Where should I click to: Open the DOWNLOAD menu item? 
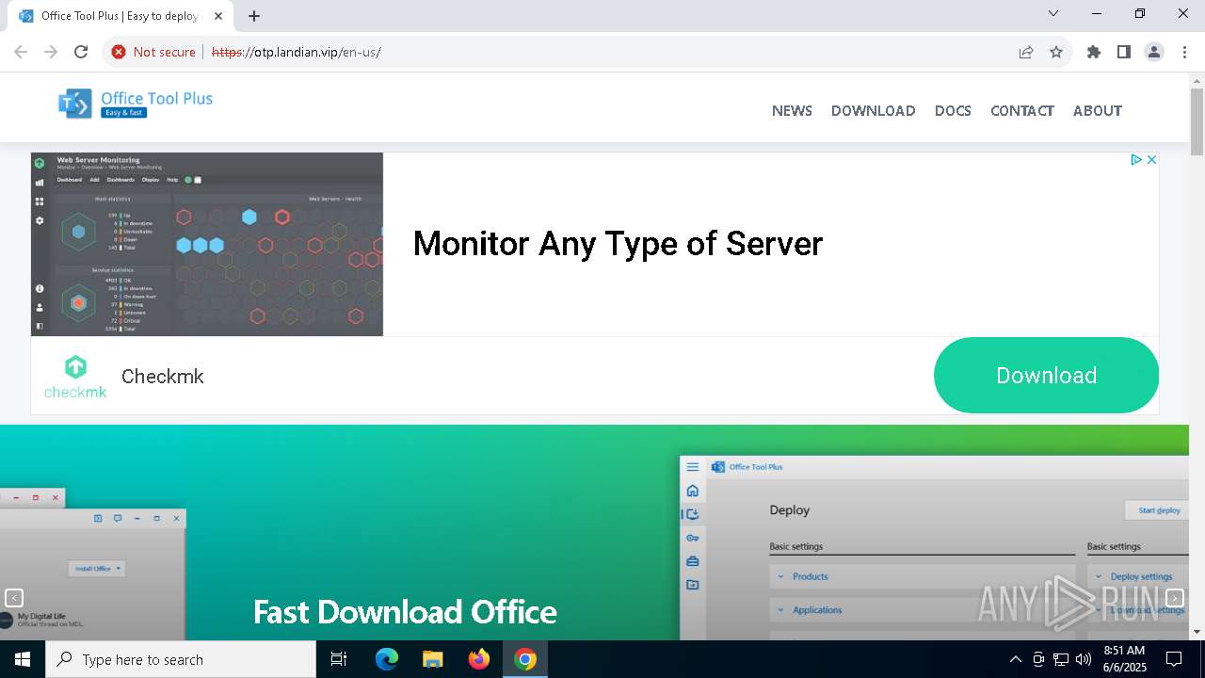coord(873,110)
